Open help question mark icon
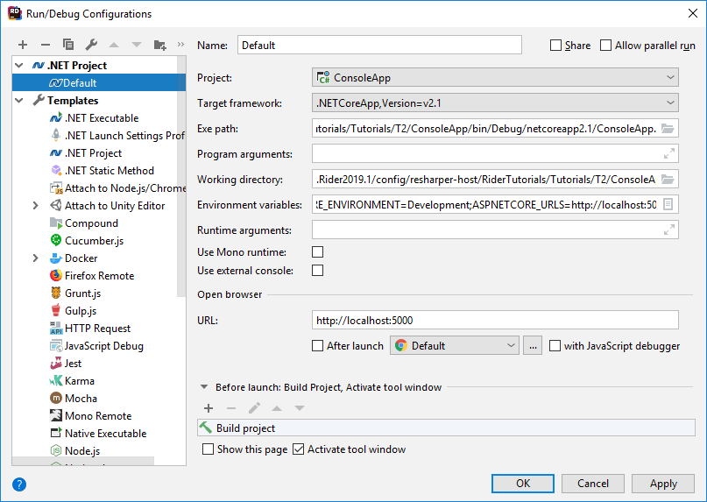Viewport: 707px width, 502px height. 19,484
